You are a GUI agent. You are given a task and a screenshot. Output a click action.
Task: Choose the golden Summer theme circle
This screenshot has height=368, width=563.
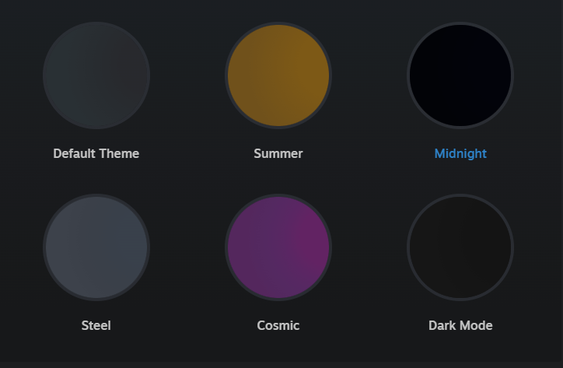pyautogui.click(x=278, y=75)
